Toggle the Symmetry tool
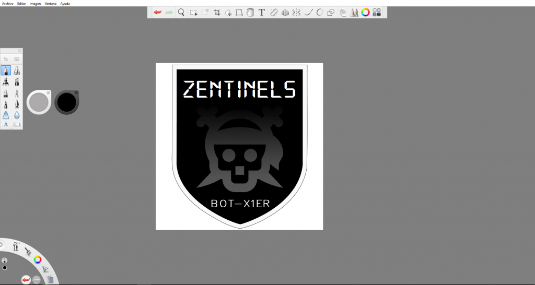535x285 pixels. 296,13
